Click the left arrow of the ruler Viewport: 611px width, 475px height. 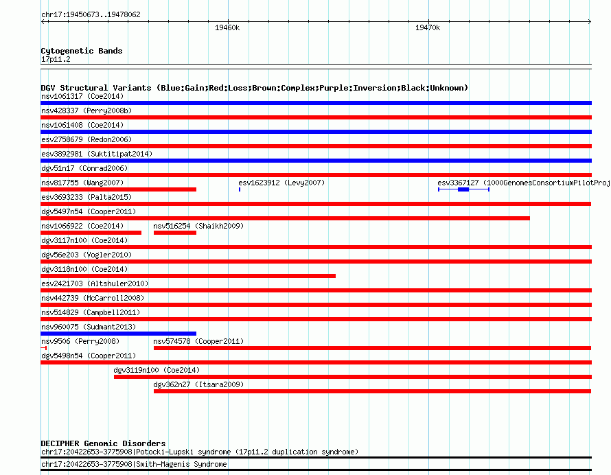pyautogui.click(x=43, y=21)
